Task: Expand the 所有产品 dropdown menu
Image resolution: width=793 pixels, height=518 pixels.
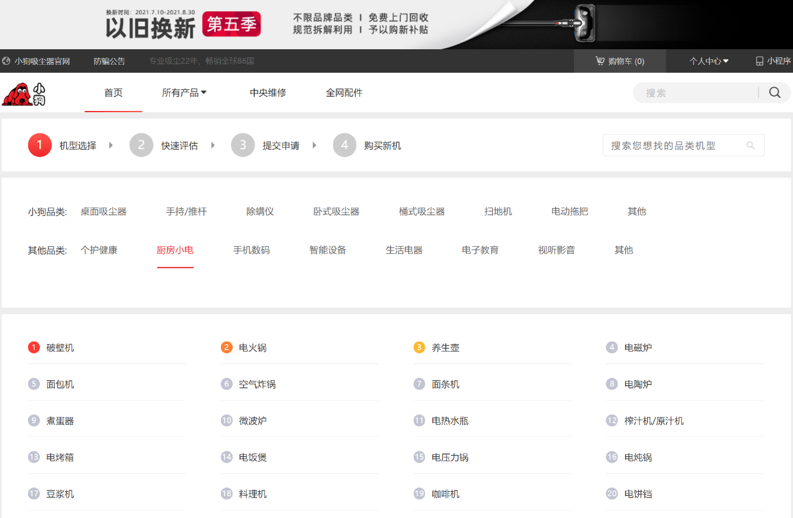Action: [x=185, y=92]
